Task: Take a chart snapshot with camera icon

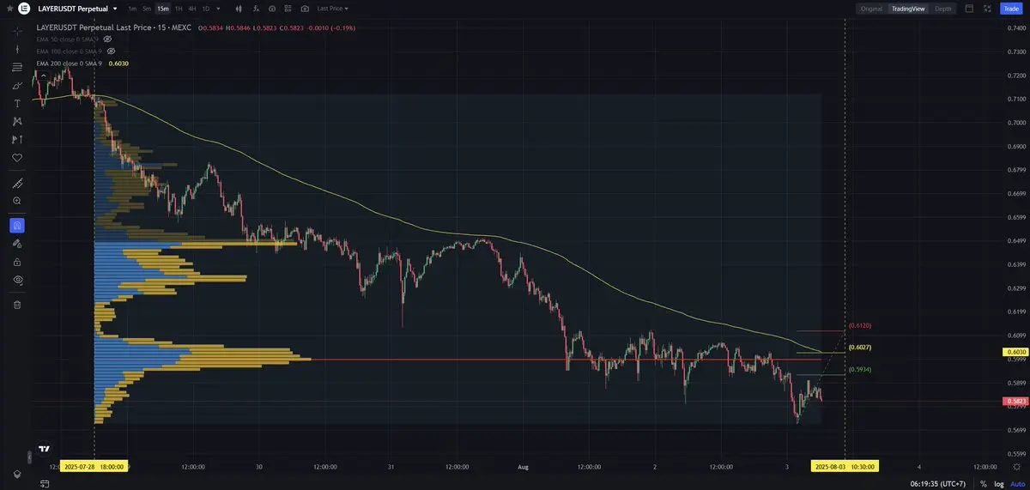Action: [x=305, y=9]
